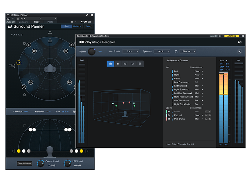Mute the Pop Inst object channel
251x183 pixels.
[206, 115]
